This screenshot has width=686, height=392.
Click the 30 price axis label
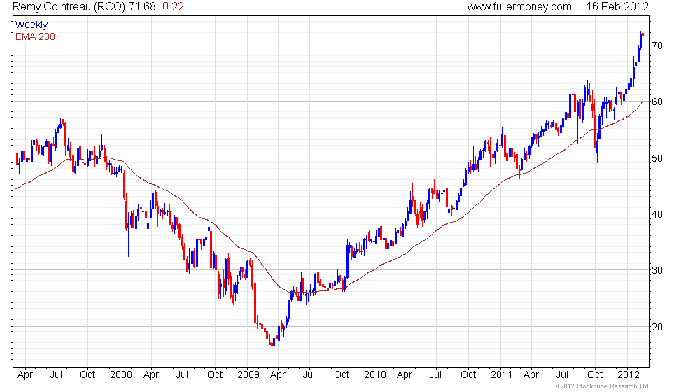click(x=657, y=270)
